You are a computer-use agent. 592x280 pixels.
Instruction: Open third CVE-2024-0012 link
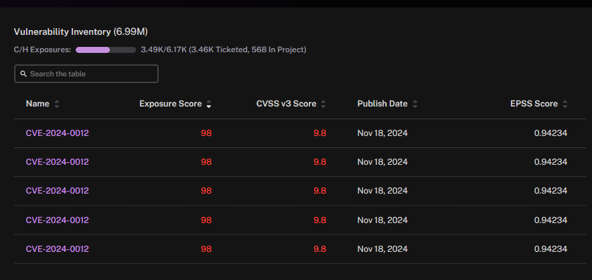coord(58,191)
